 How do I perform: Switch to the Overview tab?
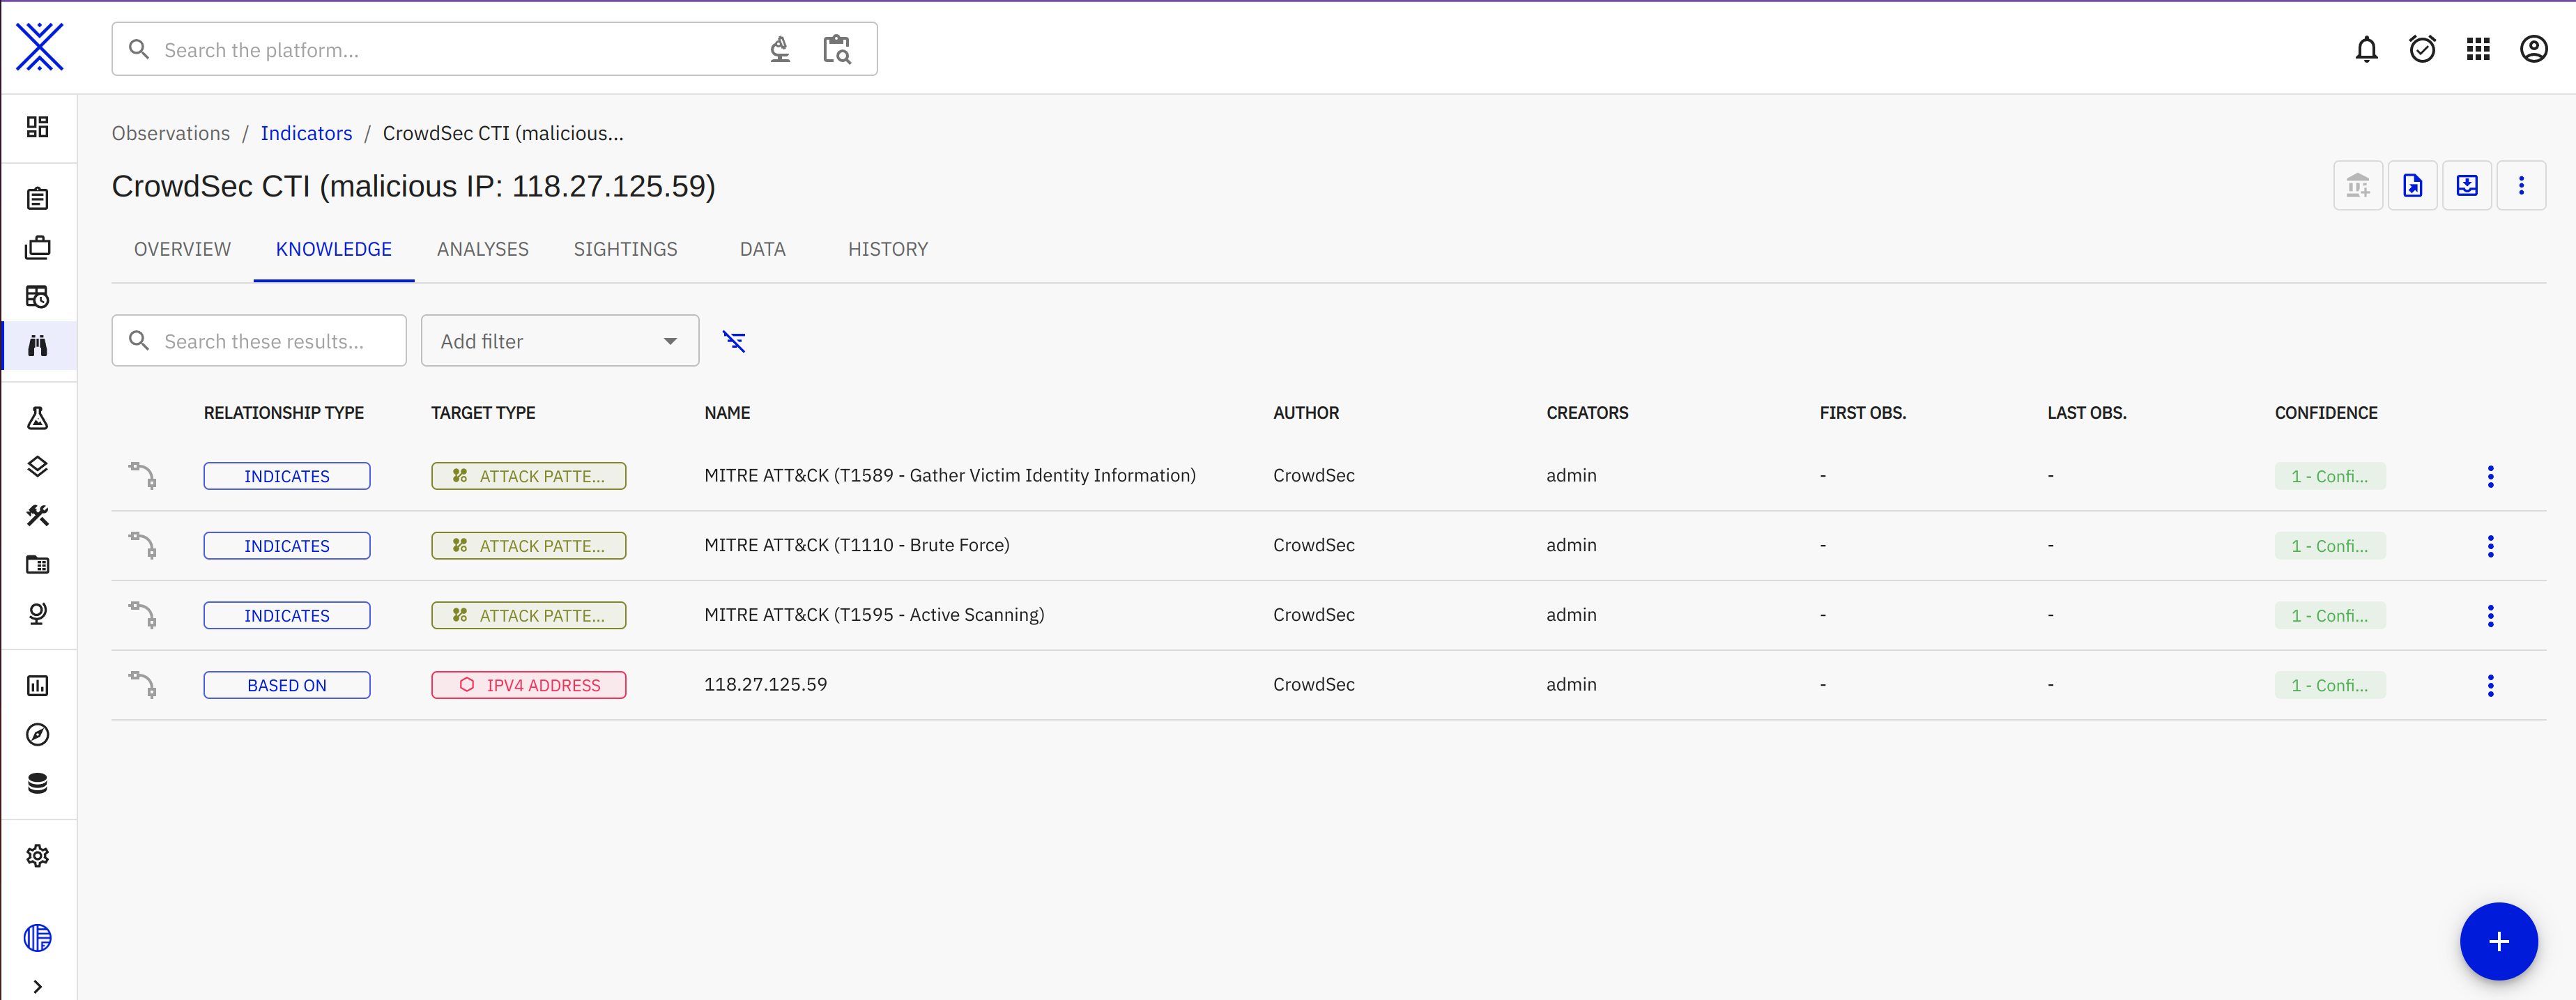point(182,249)
